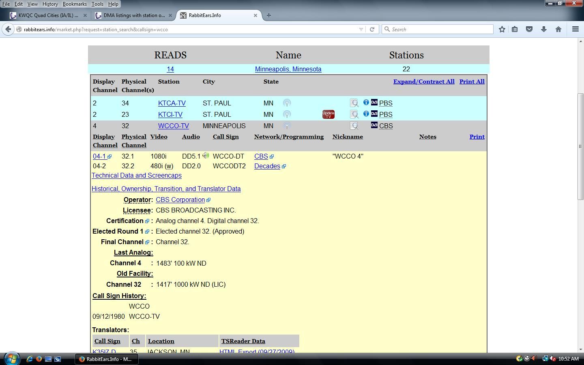Click the DVB icon in WCCO-TV row
This screenshot has height=365, width=584.
coord(374,125)
